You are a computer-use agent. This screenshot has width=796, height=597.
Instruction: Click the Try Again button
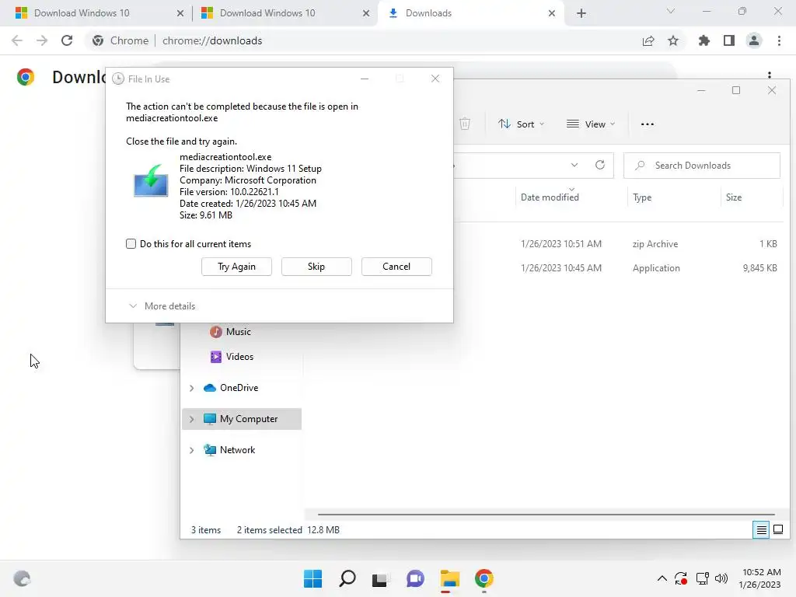tap(236, 267)
